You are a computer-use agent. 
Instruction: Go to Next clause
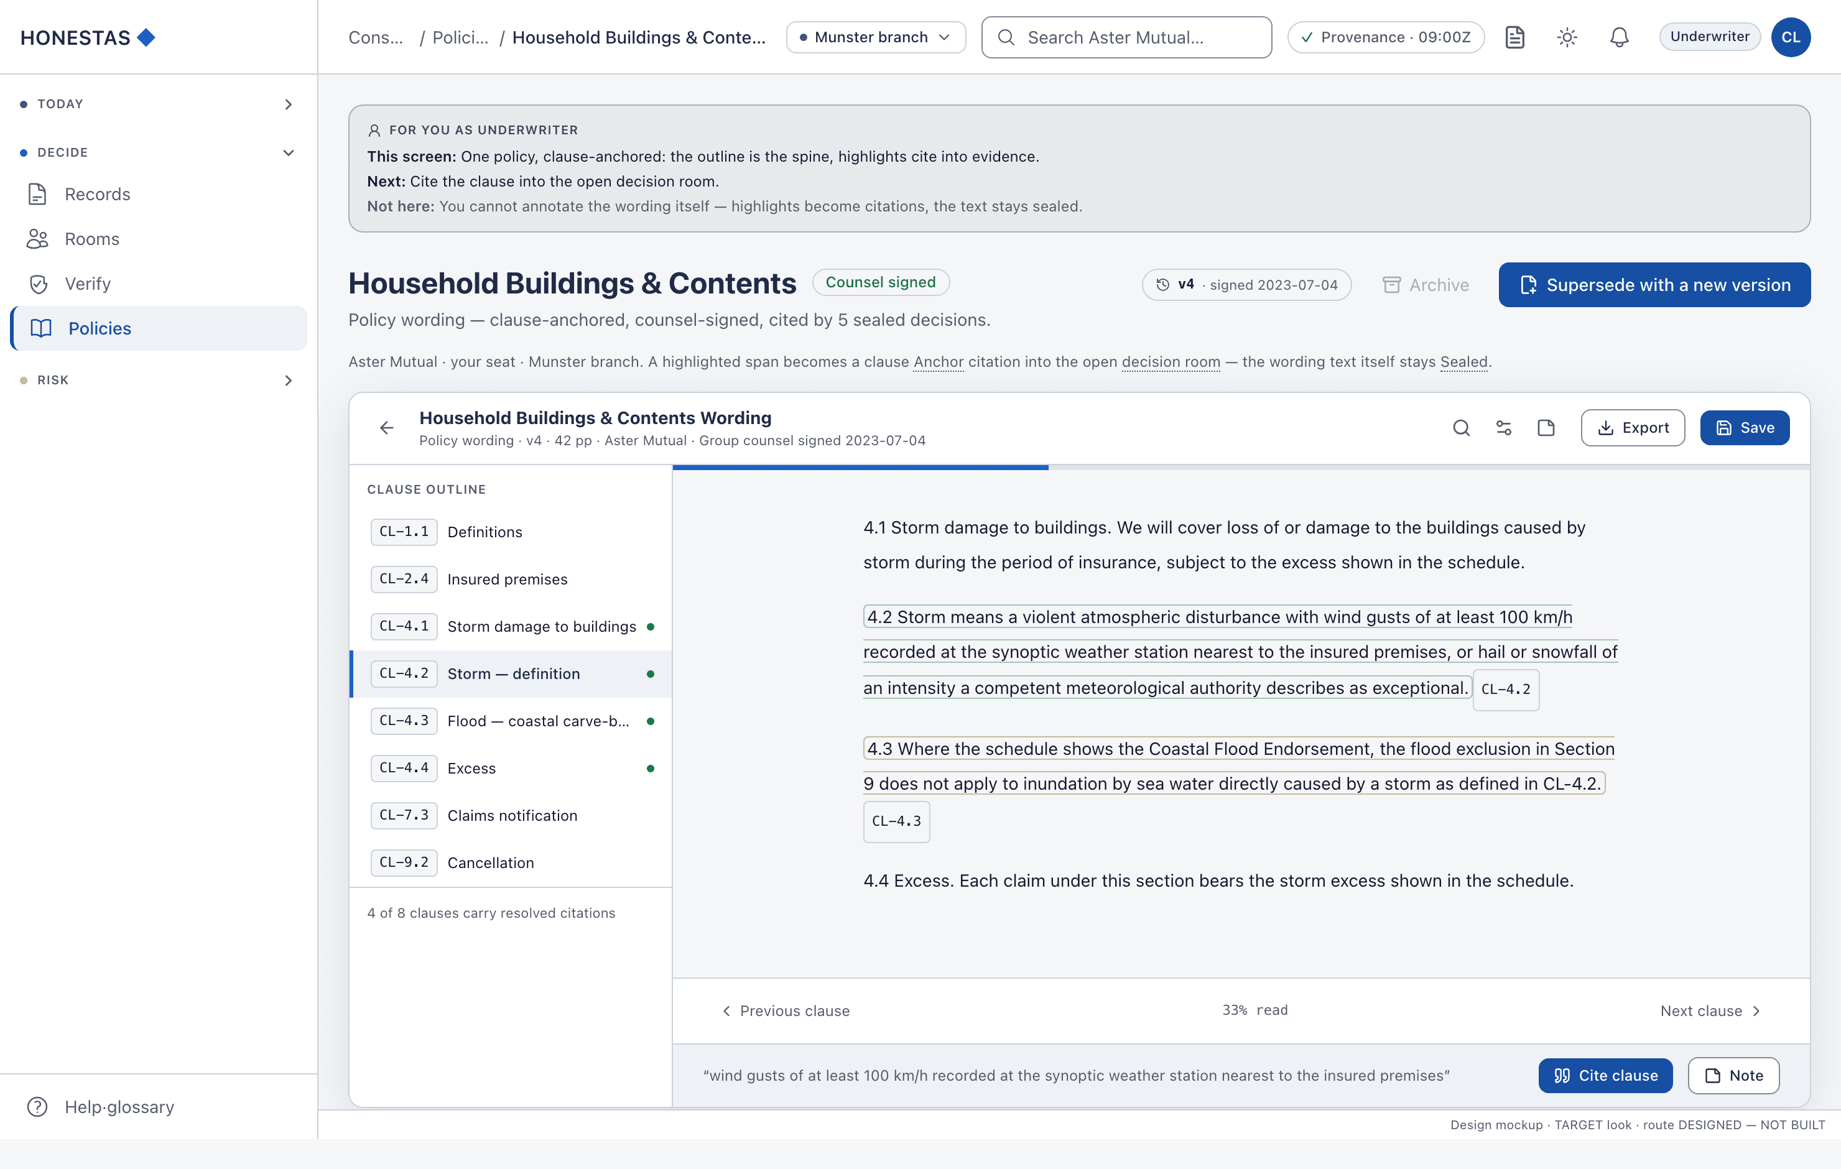point(1710,1010)
